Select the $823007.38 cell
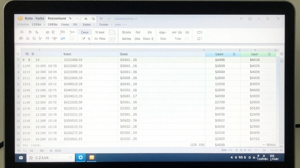Viewport: 300px width, 168px height. pyautogui.click(x=90, y=66)
